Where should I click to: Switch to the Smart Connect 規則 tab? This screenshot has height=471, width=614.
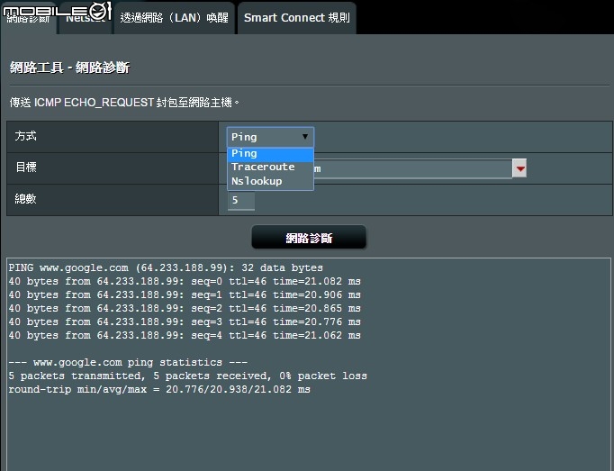tap(297, 18)
